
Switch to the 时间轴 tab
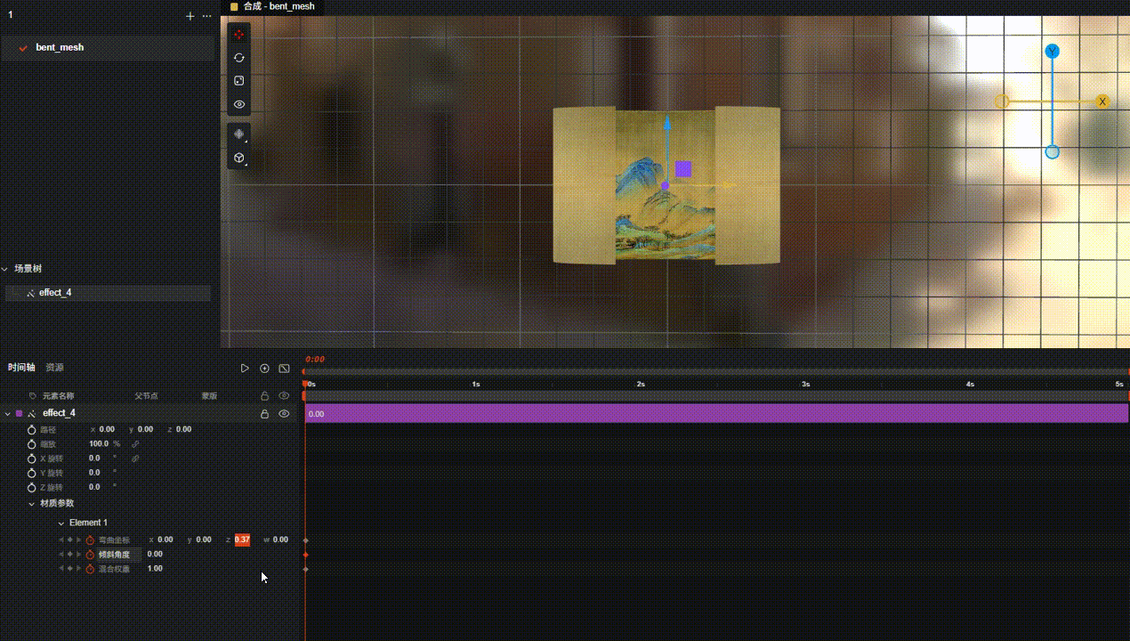click(x=21, y=368)
